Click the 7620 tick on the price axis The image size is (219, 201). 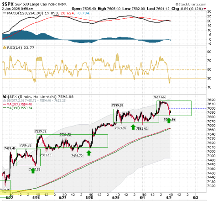(x=211, y=100)
